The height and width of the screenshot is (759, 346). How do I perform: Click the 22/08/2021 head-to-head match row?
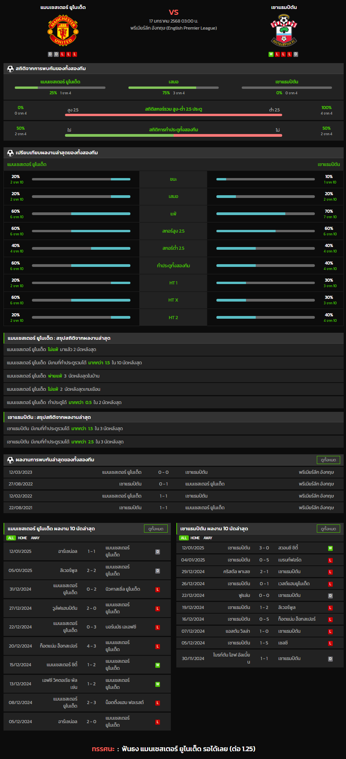click(x=174, y=508)
